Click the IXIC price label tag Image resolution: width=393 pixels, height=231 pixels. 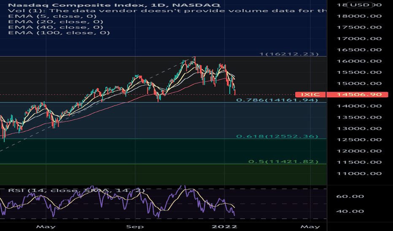click(310, 94)
